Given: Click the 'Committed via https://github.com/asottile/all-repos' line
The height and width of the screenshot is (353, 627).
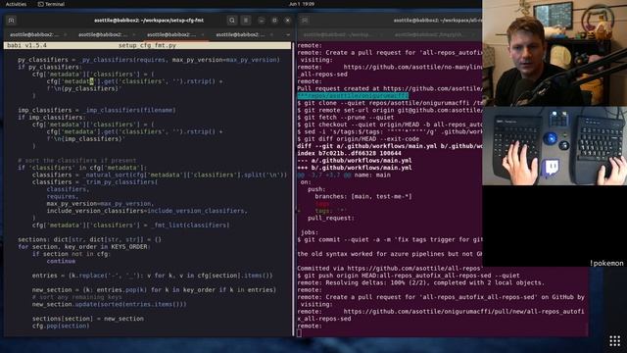Looking at the screenshot, I should tap(390, 269).
